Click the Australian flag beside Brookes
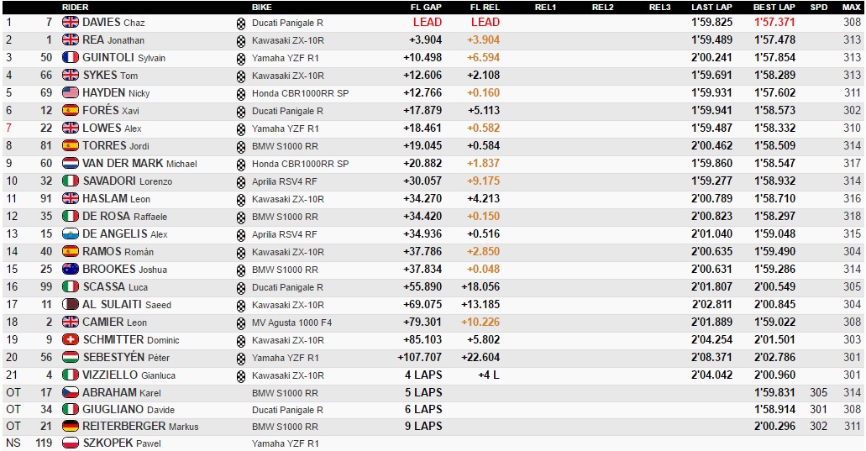 coord(71,270)
